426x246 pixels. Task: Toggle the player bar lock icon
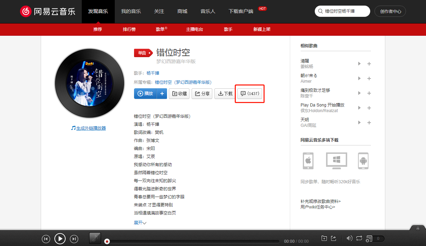[418, 228]
